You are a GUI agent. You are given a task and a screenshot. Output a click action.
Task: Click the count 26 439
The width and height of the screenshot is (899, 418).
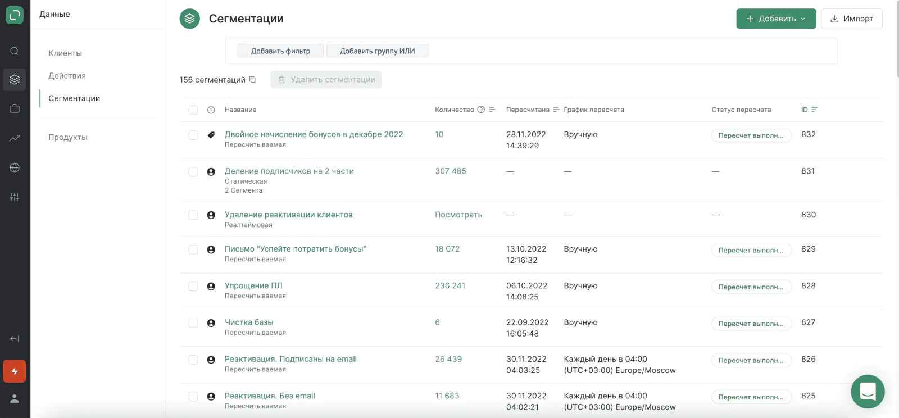[448, 359]
